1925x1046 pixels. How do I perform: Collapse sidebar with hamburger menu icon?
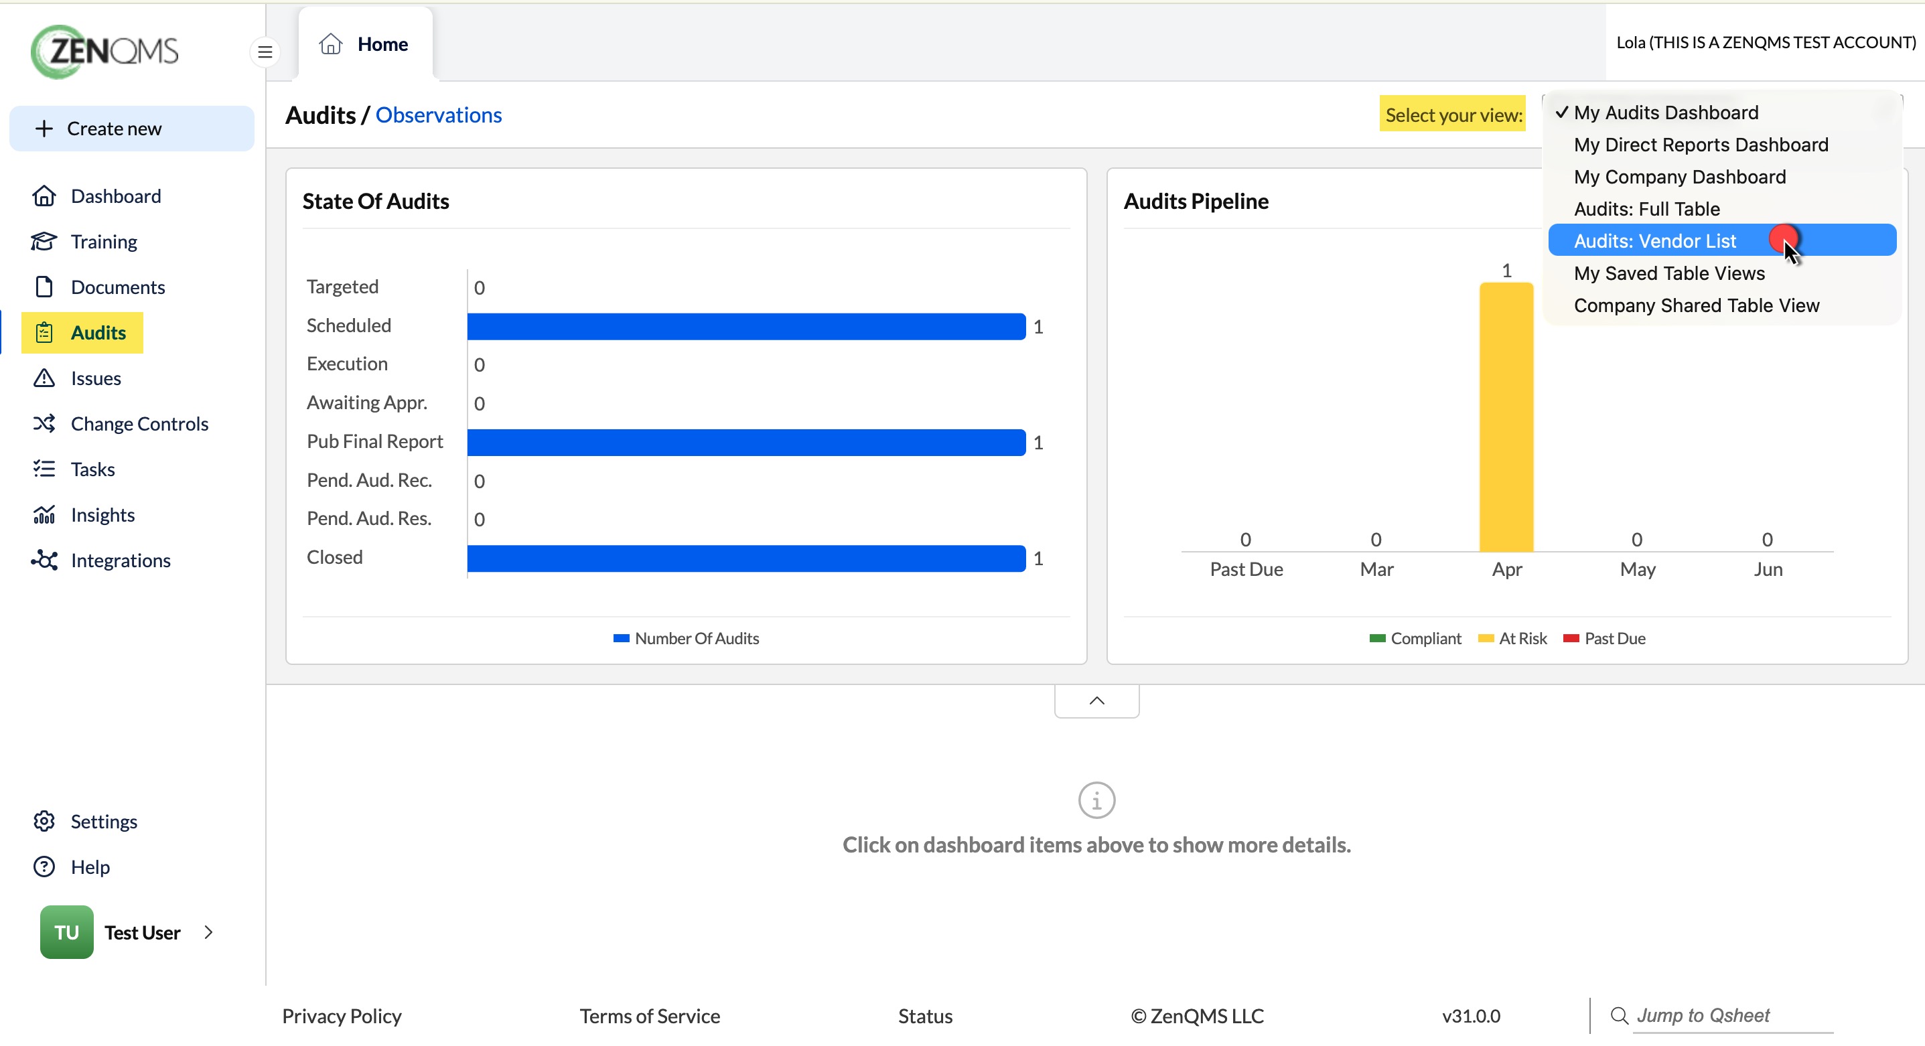point(265,52)
